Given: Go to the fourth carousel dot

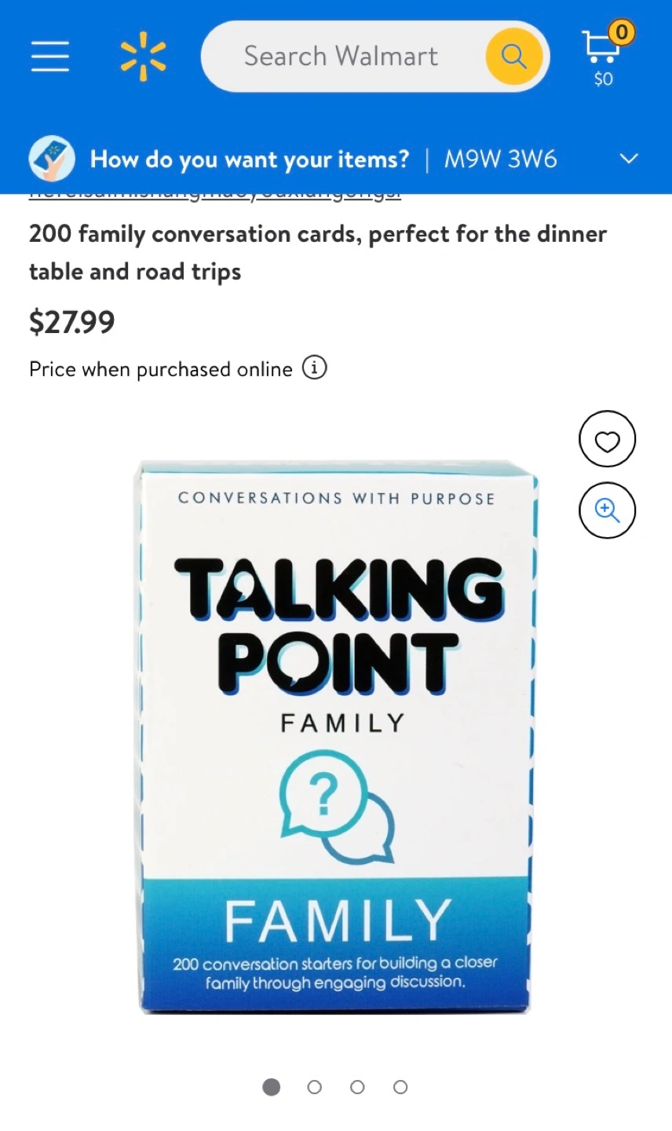Looking at the screenshot, I should (400, 1087).
